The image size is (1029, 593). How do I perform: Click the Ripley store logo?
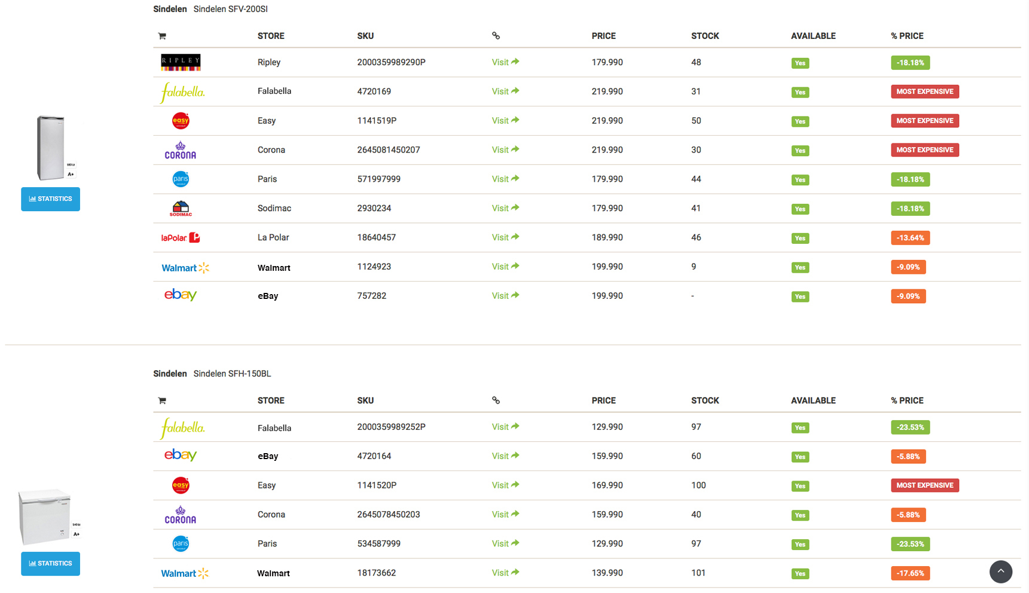pyautogui.click(x=181, y=62)
